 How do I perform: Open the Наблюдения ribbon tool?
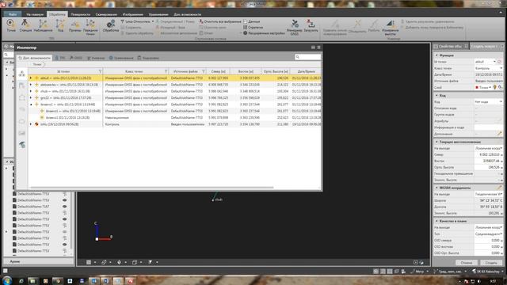(43, 25)
